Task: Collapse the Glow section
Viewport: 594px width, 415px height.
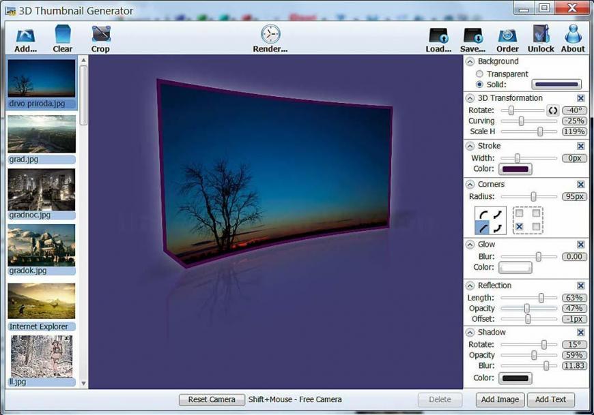Action: pos(470,245)
